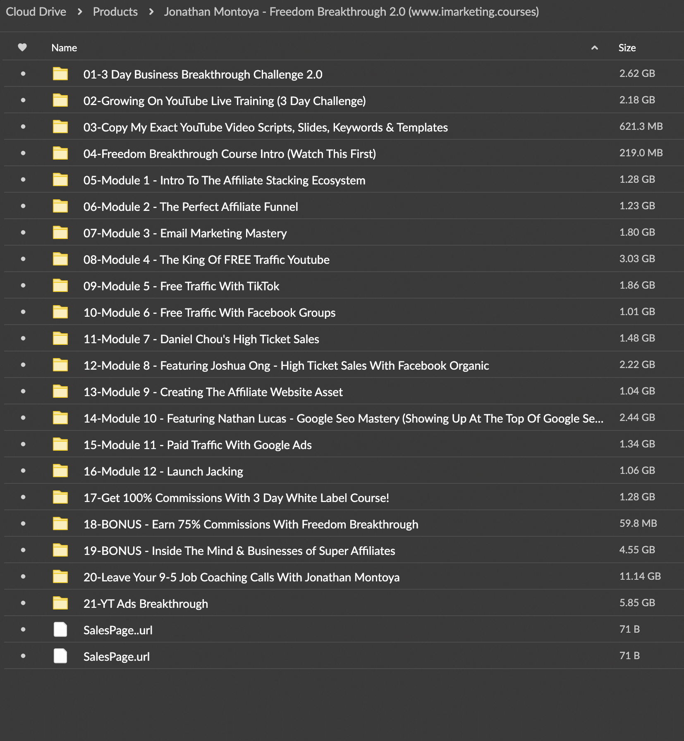Open folder icon for 20-Leave Your 9-5 Job
Image resolution: width=684 pixels, height=741 pixels.
(60, 577)
